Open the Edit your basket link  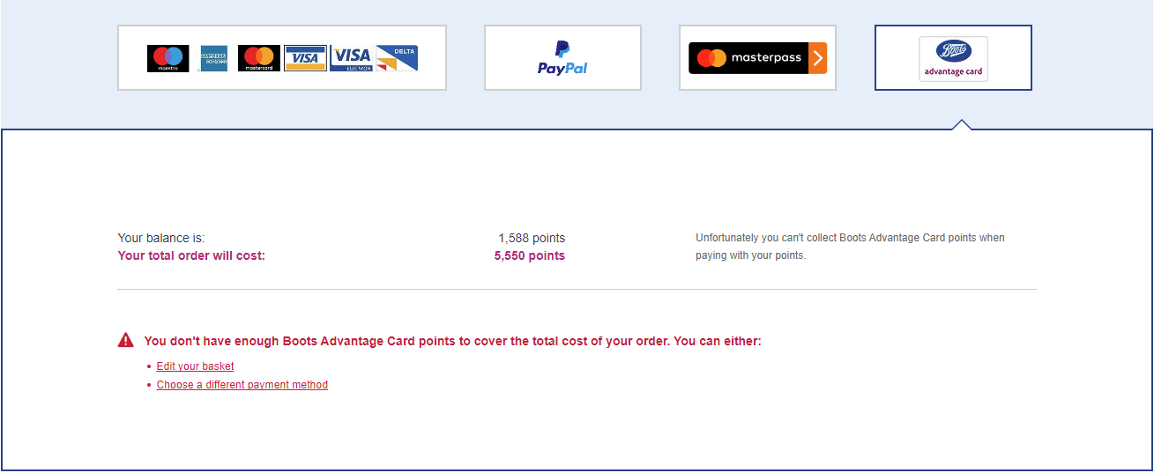click(x=195, y=366)
